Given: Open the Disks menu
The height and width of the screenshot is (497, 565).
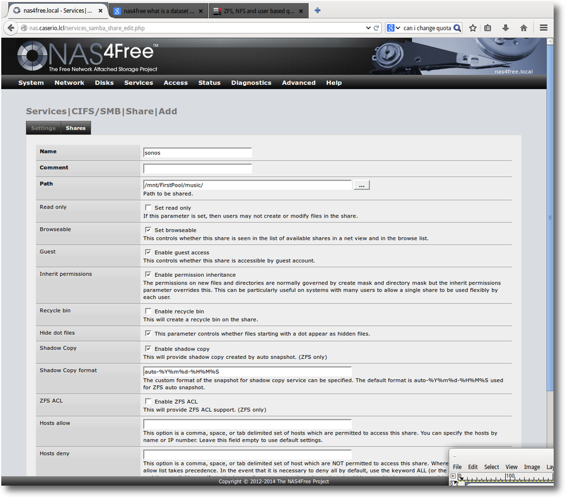Looking at the screenshot, I should pyautogui.click(x=104, y=83).
